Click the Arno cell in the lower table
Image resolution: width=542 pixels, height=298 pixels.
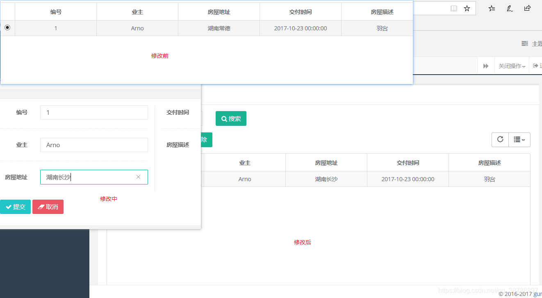point(245,179)
